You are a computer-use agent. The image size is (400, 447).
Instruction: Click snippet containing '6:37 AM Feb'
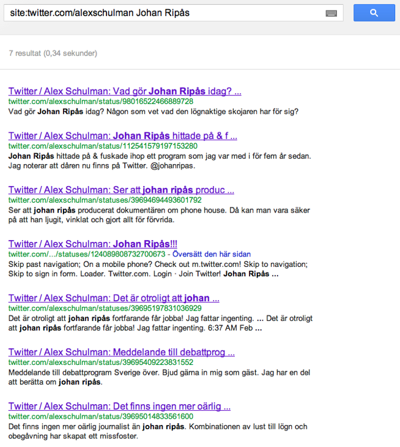[x=160, y=323]
